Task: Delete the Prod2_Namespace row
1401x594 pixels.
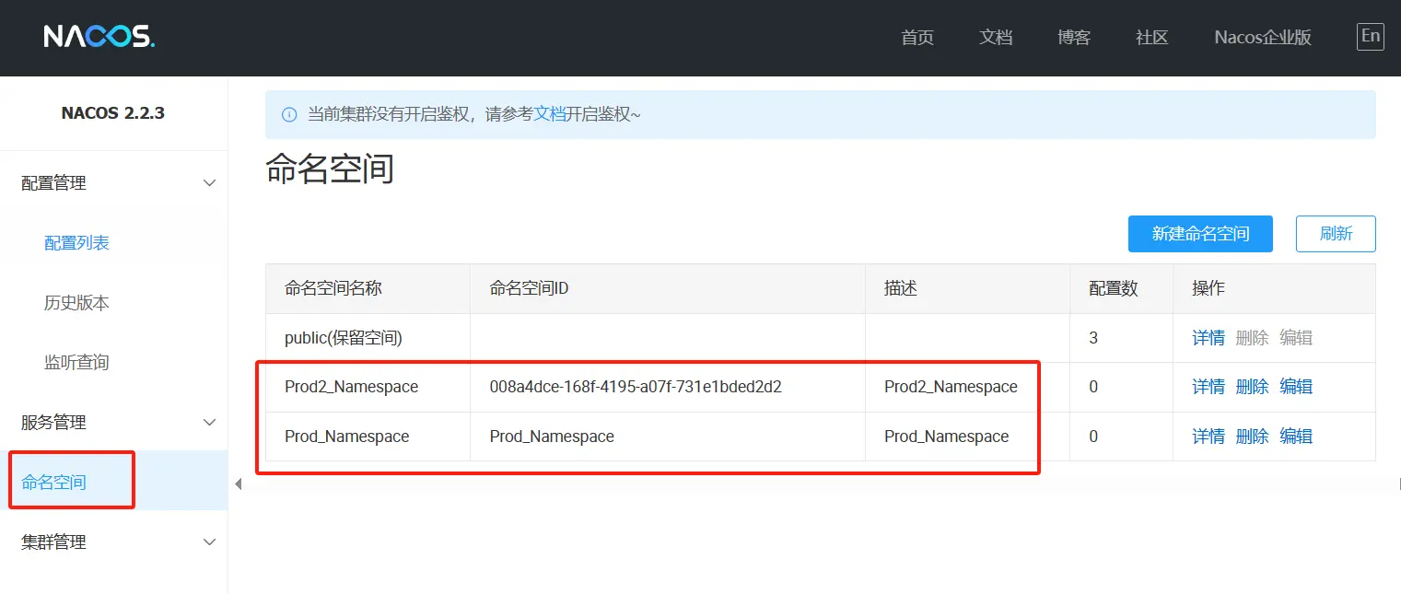Action: coord(1252,387)
